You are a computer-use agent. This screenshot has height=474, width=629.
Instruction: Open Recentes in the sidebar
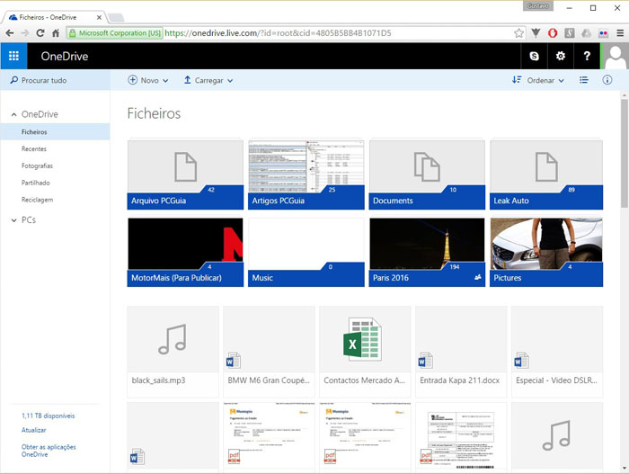[x=34, y=148]
